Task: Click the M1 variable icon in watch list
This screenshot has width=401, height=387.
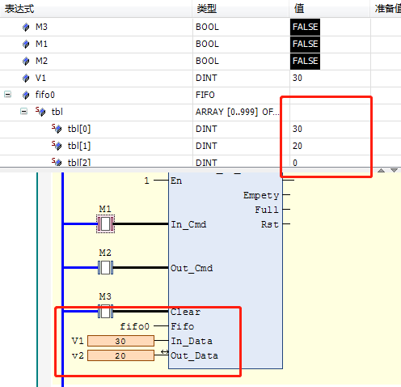Action: [x=26, y=44]
